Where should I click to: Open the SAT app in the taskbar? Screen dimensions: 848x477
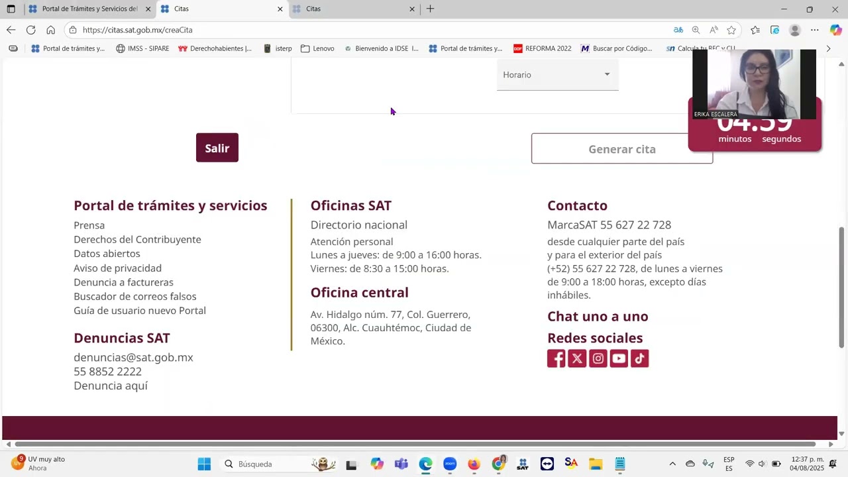pyautogui.click(x=523, y=464)
